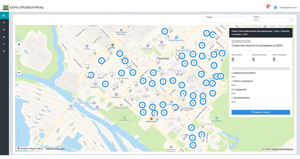Expand the Статус dropdown arrow

point(292,19)
